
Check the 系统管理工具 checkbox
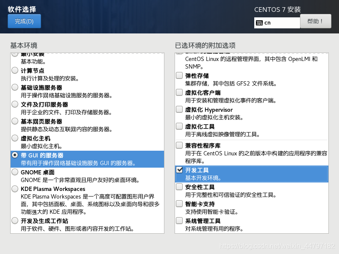179,221
